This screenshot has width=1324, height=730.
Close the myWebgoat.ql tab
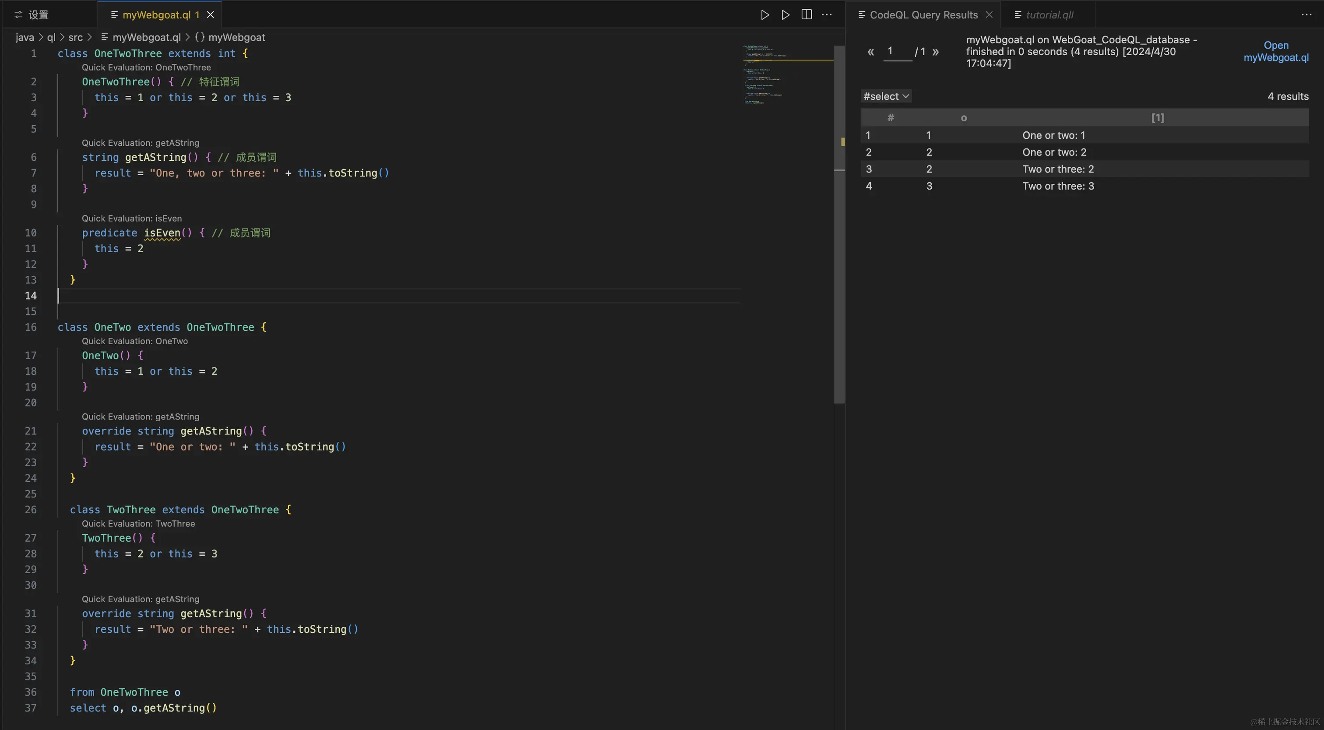210,15
